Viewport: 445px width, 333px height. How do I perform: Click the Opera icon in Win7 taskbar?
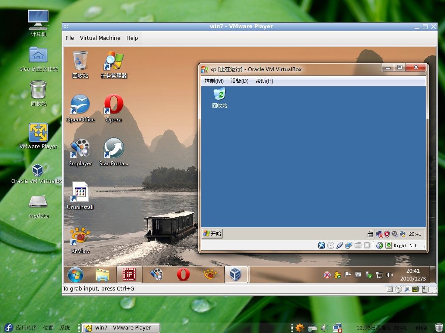point(183,274)
